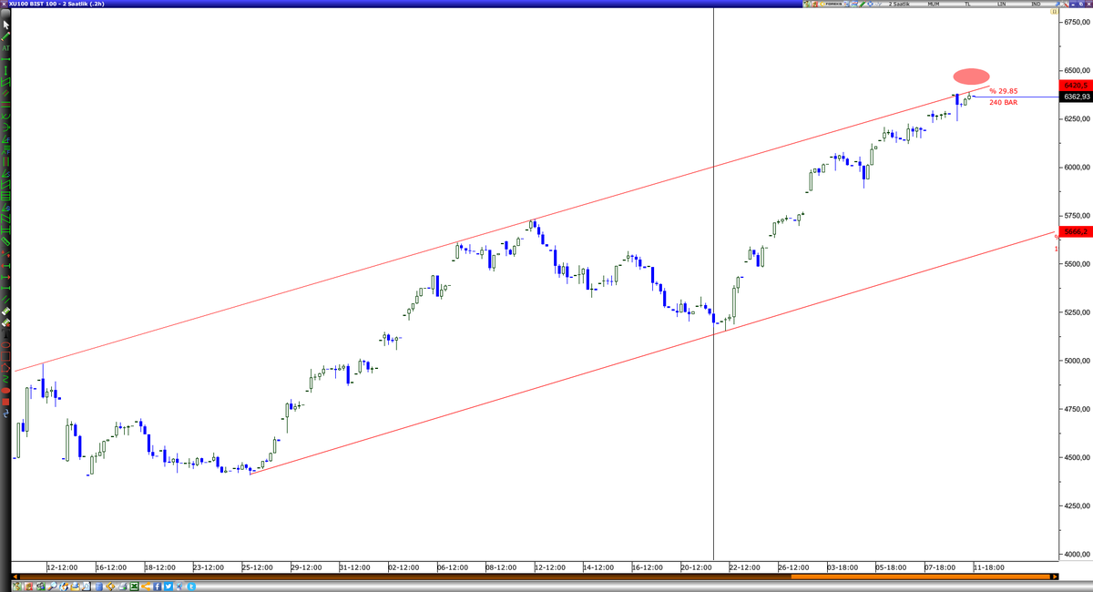The height and width of the screenshot is (592, 1093).
Task: Click scrollbar left arrow below chart
Action: (x=15, y=577)
